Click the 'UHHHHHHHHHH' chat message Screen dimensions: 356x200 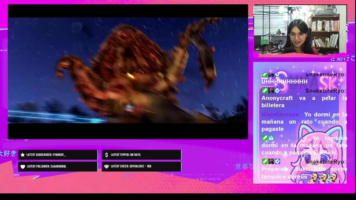pyautogui.click(x=285, y=81)
